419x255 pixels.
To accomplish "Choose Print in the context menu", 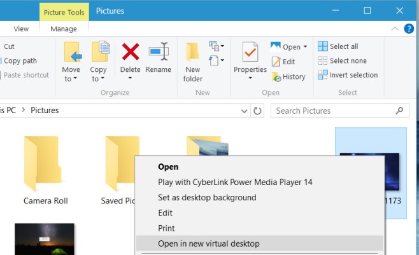I will pos(166,228).
